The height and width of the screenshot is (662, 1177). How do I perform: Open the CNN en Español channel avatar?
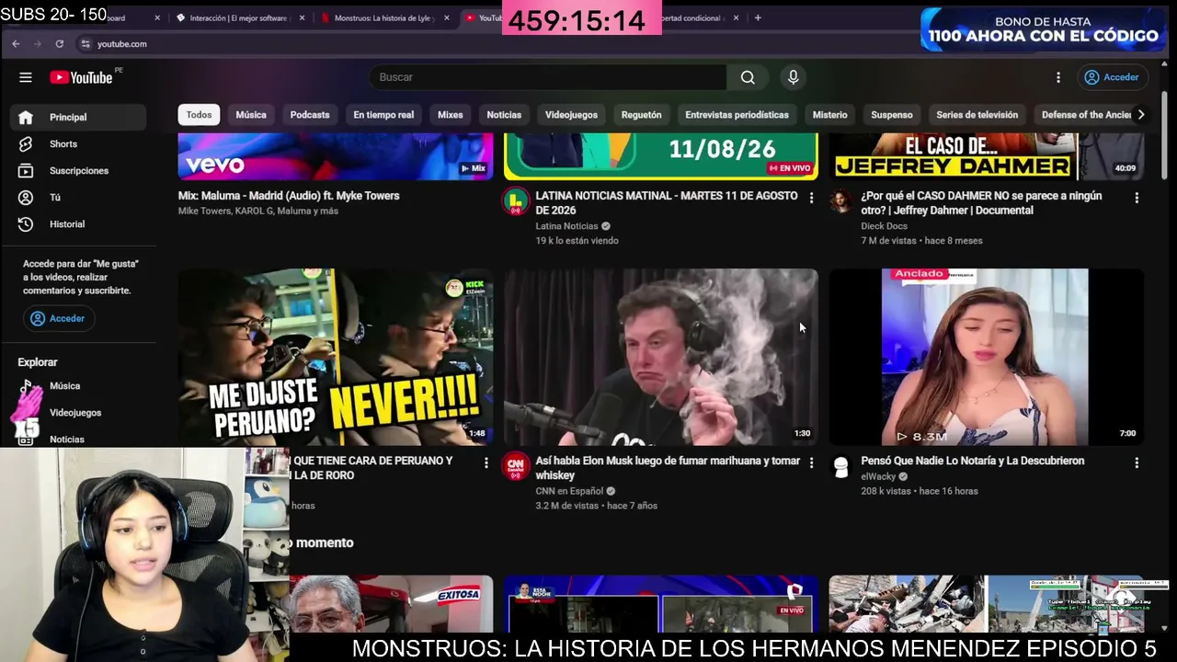pos(515,466)
